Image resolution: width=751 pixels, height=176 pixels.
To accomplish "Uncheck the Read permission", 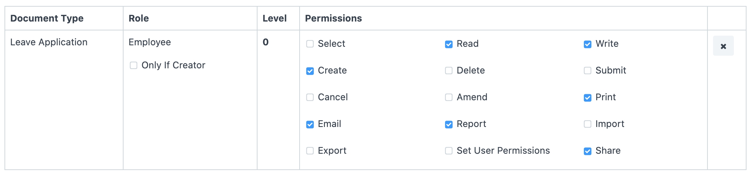I will [449, 44].
